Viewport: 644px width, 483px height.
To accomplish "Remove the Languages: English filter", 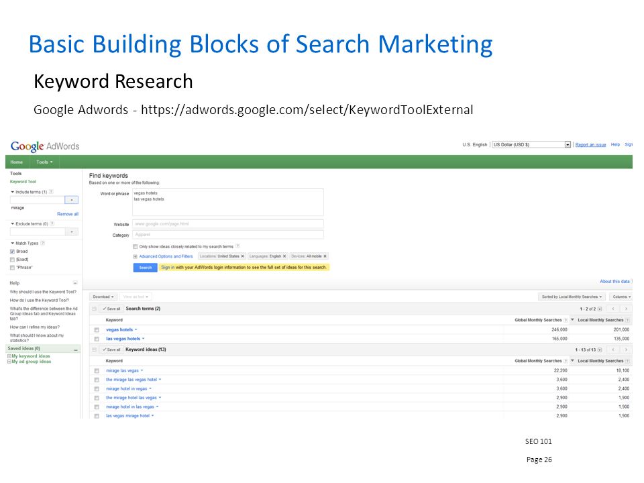I will (284, 256).
